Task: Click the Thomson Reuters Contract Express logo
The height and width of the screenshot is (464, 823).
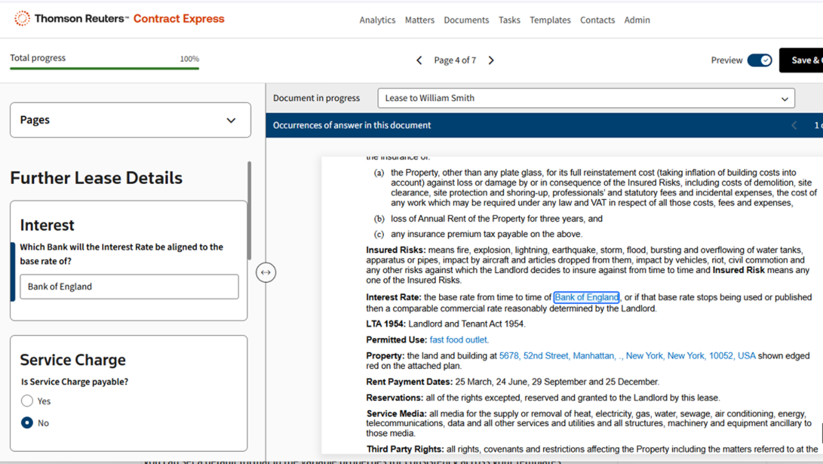Action: [x=120, y=19]
